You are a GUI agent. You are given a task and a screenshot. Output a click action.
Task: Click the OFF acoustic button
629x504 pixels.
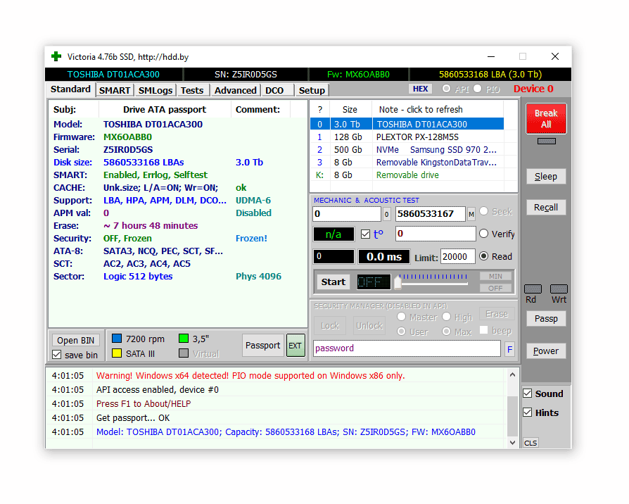[x=495, y=288]
